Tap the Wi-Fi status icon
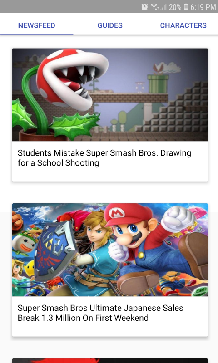The width and height of the screenshot is (218, 363). pyautogui.click(x=154, y=7)
